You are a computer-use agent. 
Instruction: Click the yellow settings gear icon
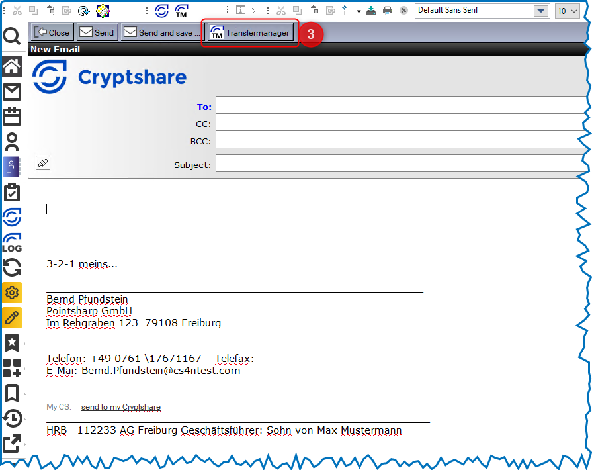(12, 293)
